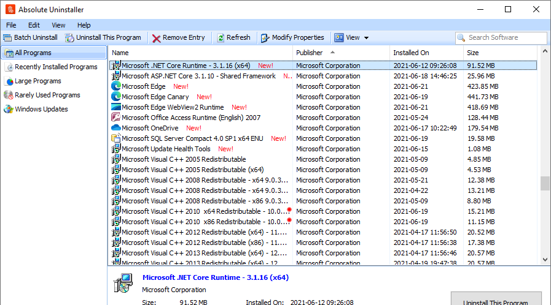551x305 pixels.
Task: Click the New! tag beside Microsoft Edge Canary
Action: pyautogui.click(x=204, y=97)
